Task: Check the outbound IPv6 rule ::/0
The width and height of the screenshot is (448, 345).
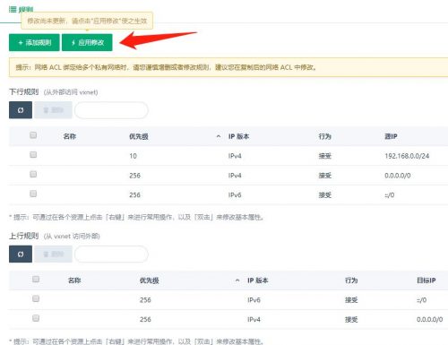Action: point(36,298)
